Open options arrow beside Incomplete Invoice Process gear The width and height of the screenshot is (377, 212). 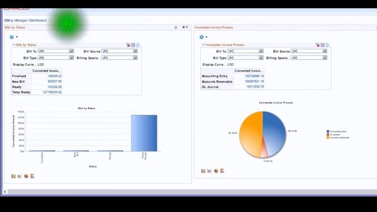(207, 37)
